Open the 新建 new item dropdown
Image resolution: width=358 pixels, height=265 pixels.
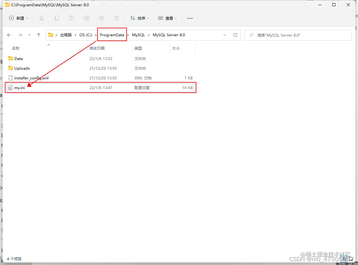[18, 18]
